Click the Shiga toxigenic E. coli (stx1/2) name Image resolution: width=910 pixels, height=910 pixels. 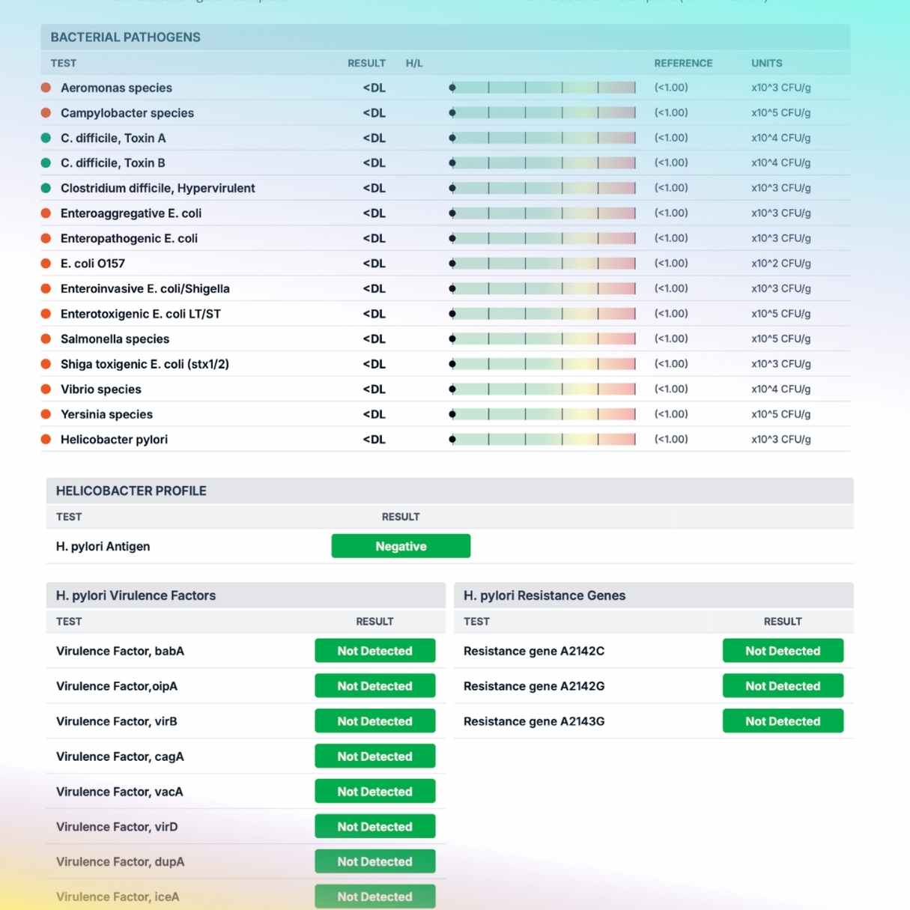coord(145,364)
